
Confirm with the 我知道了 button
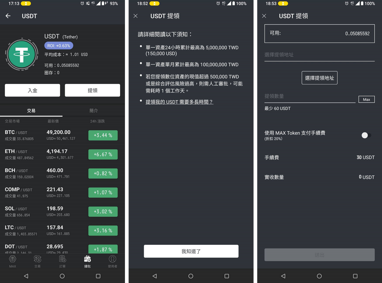pos(191,251)
